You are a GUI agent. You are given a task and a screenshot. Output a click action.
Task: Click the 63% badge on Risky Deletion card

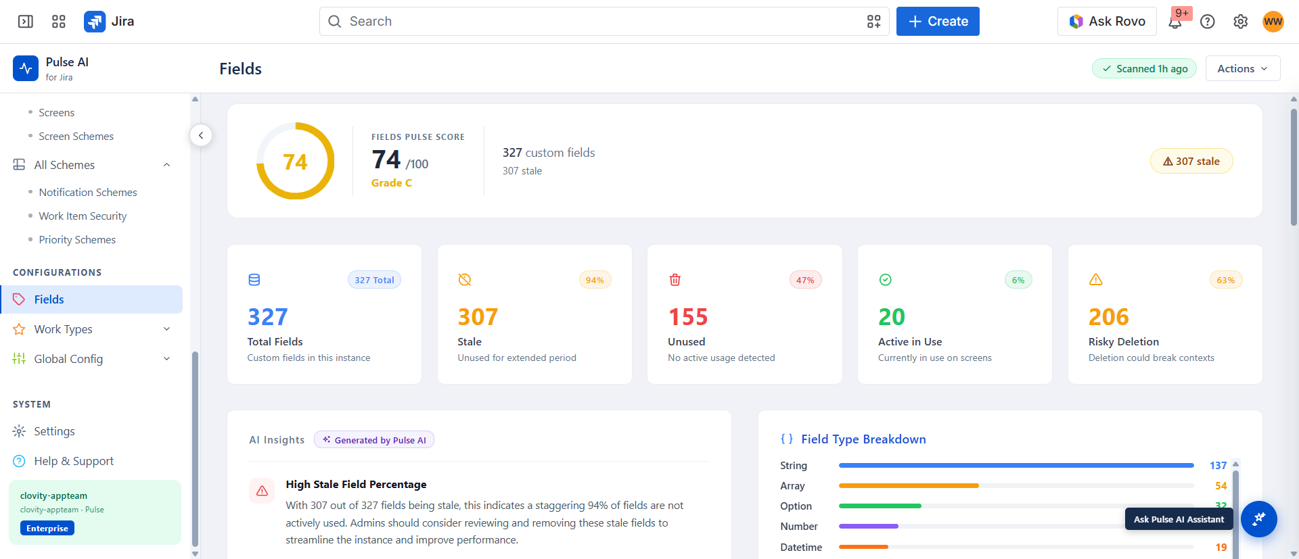(1226, 280)
